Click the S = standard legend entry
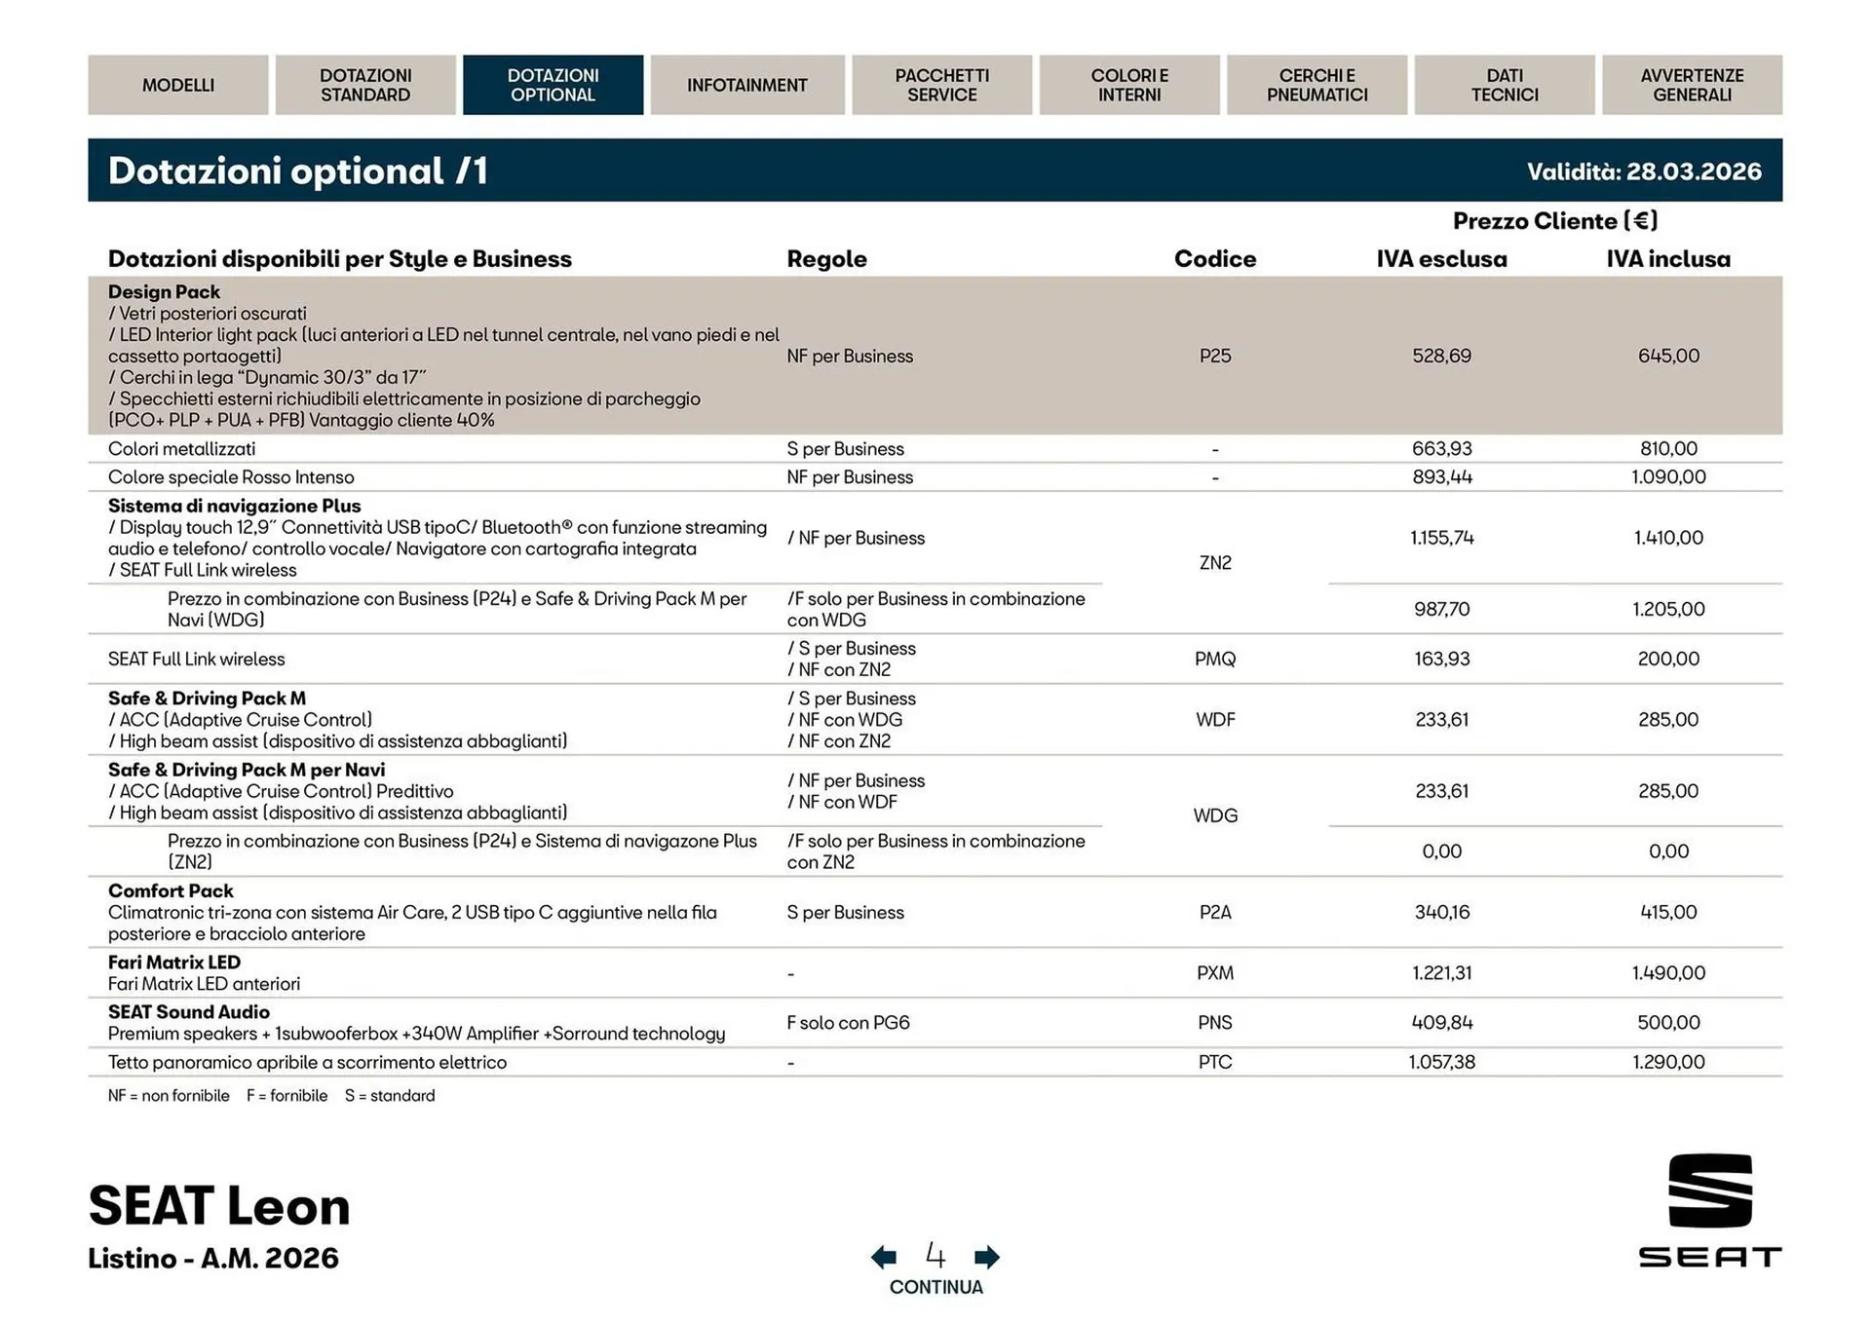 coord(390,1095)
